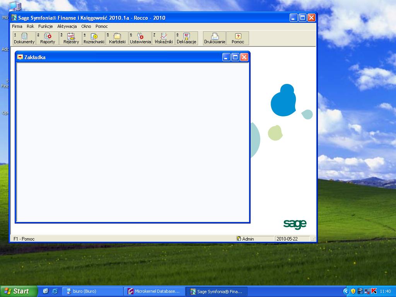Open the Firma menu
Screen dimensions: 396x297
pos(17,26)
